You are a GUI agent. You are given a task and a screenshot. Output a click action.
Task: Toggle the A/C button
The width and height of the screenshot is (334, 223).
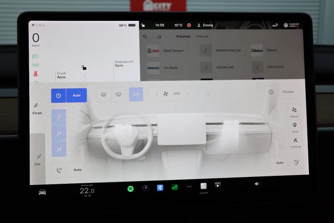pos(136,94)
